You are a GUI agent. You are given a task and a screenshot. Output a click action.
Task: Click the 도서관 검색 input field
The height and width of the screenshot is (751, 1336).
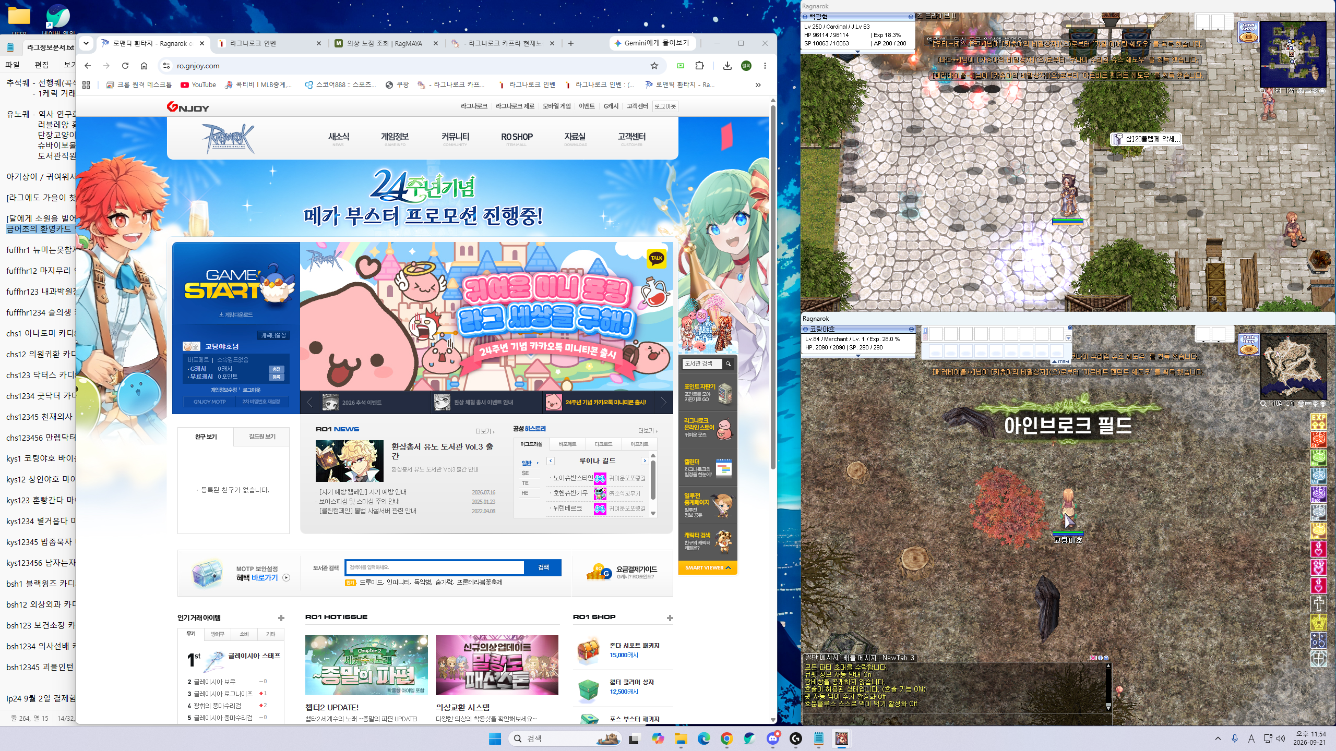(x=435, y=567)
